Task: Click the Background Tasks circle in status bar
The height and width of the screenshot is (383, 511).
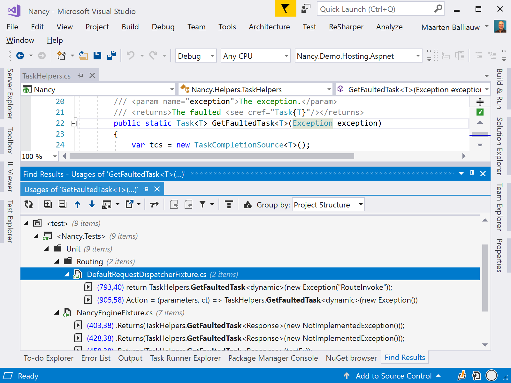Action: point(492,376)
